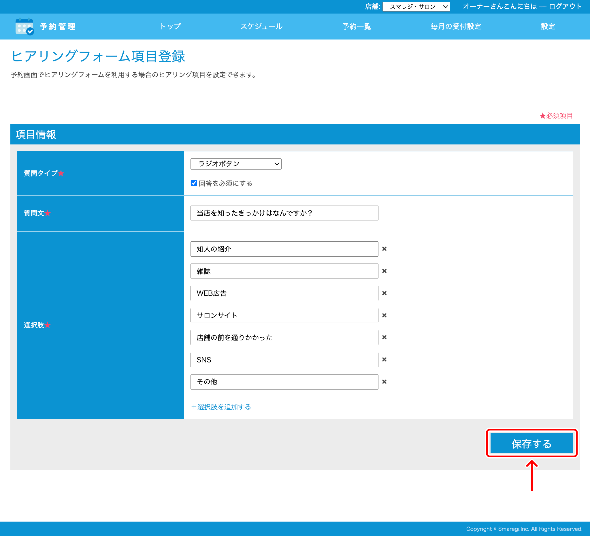The image size is (590, 536).
Task: Delete the SNS choice with X icon
Action: tap(384, 360)
